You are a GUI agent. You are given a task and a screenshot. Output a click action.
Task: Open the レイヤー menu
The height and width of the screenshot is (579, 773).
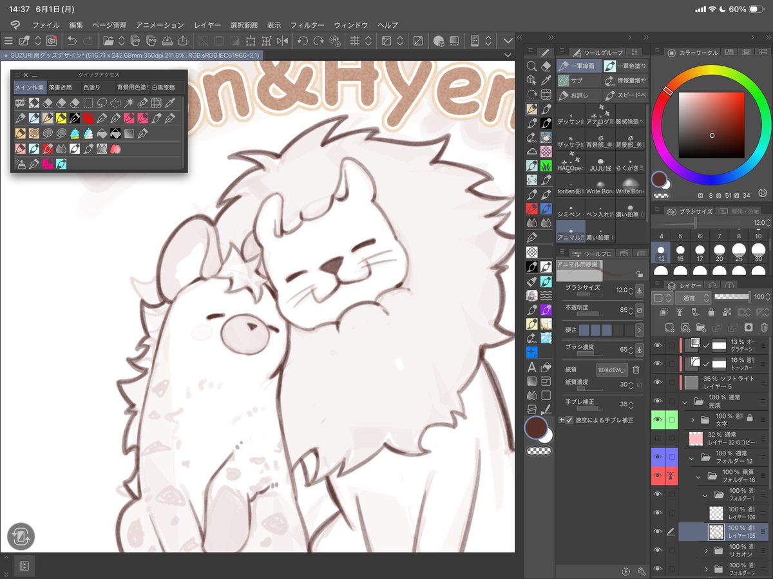pos(207,25)
